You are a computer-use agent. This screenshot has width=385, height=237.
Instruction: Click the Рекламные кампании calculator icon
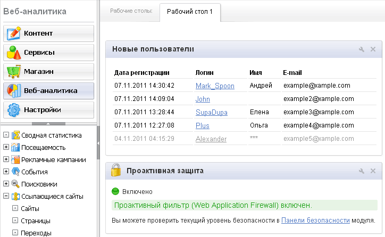click(16, 160)
